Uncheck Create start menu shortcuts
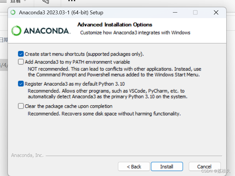235x176 pixels. [x=21, y=54]
